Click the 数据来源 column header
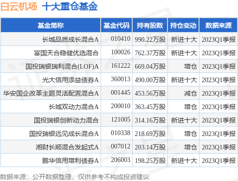The width and height of the screenshot is (238, 181). 219,25
